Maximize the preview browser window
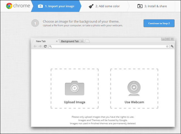The image size is (181, 134). point(167,39)
